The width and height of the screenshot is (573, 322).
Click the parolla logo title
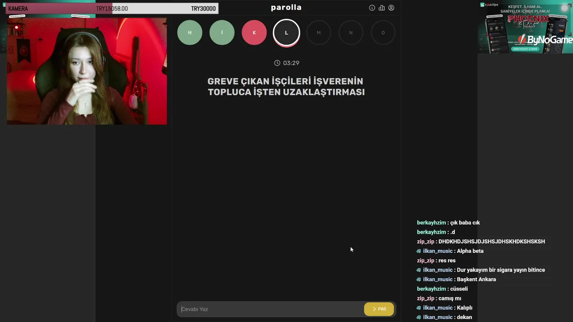[286, 8]
